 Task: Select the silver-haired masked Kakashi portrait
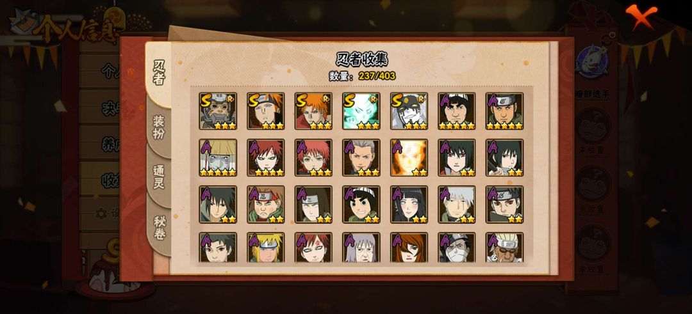pos(457,205)
